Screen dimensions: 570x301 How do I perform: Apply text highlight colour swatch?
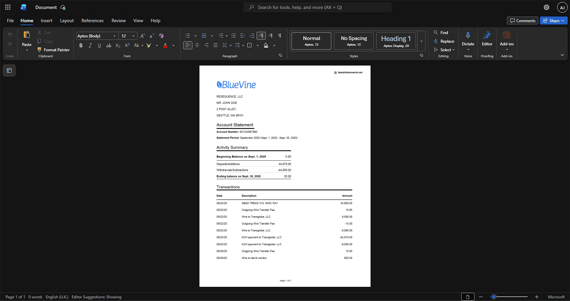pyautogui.click(x=149, y=46)
